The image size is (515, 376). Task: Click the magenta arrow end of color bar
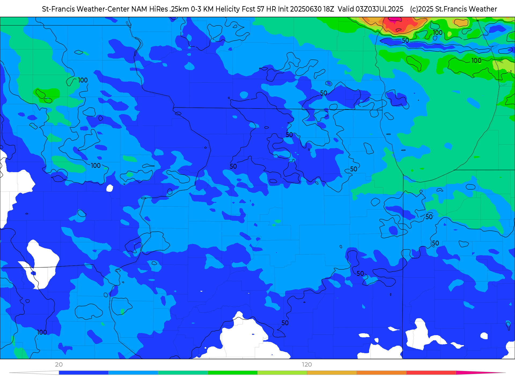click(481, 373)
